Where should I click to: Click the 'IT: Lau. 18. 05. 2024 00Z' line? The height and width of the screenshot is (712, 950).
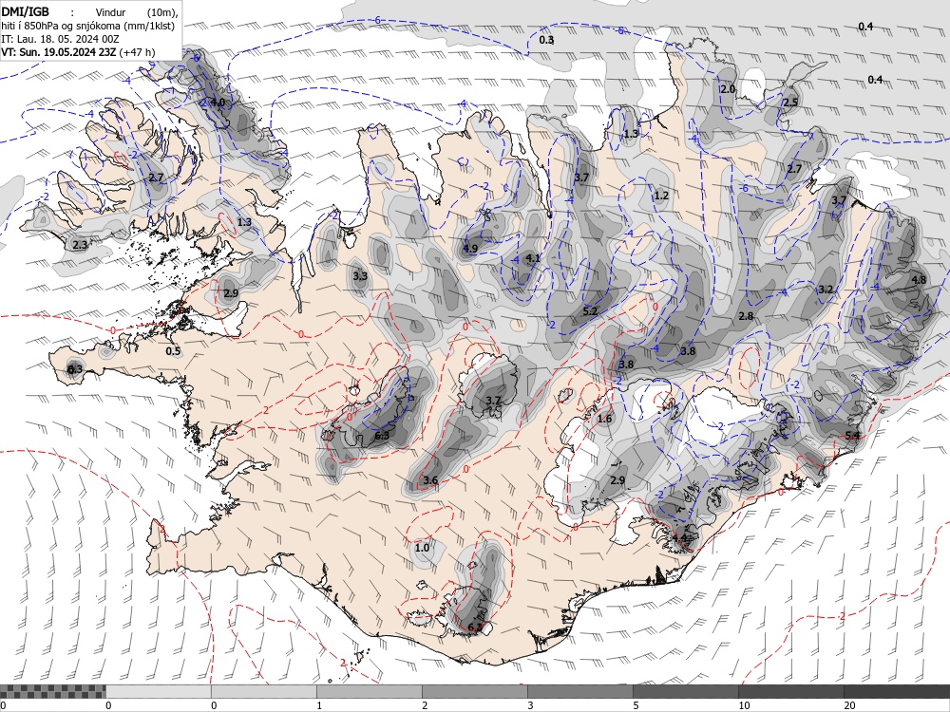pyautogui.click(x=61, y=39)
